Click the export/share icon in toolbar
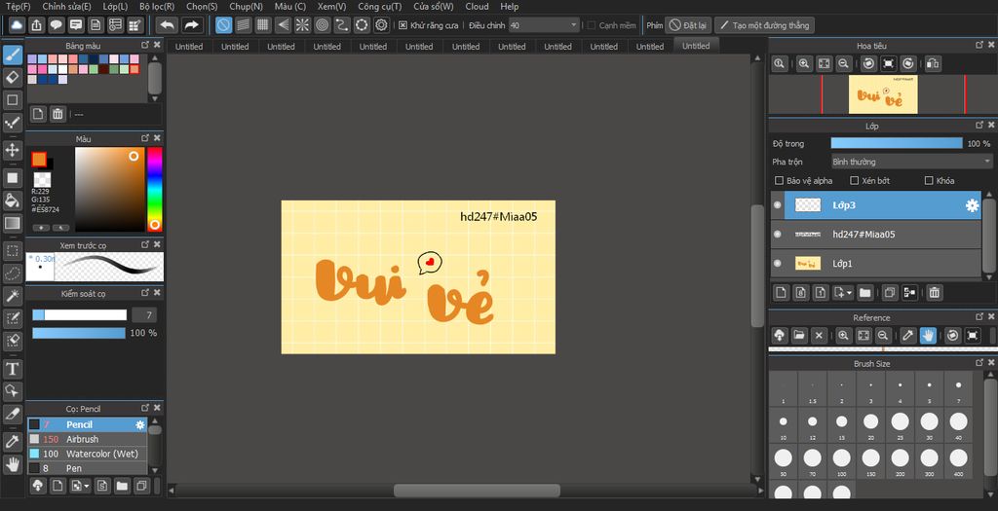The height and width of the screenshot is (511, 998). tap(36, 24)
